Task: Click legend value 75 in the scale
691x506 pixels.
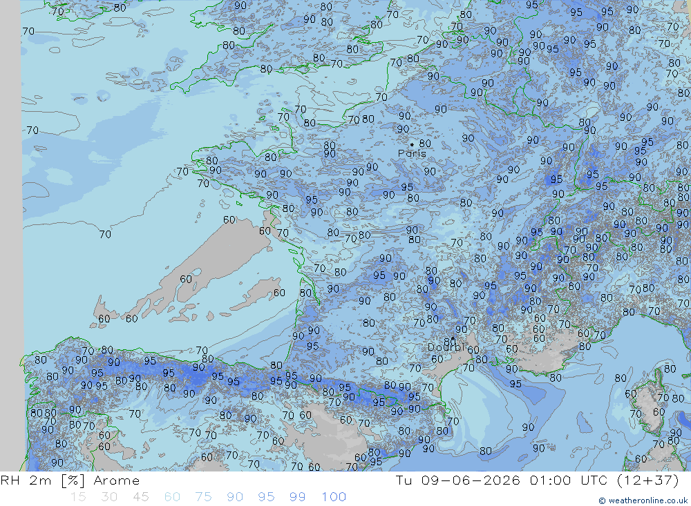Action: [x=203, y=497]
